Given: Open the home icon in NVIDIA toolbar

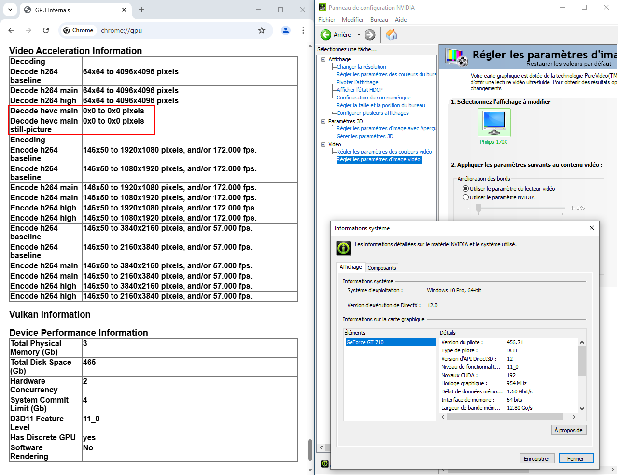Looking at the screenshot, I should 392,35.
